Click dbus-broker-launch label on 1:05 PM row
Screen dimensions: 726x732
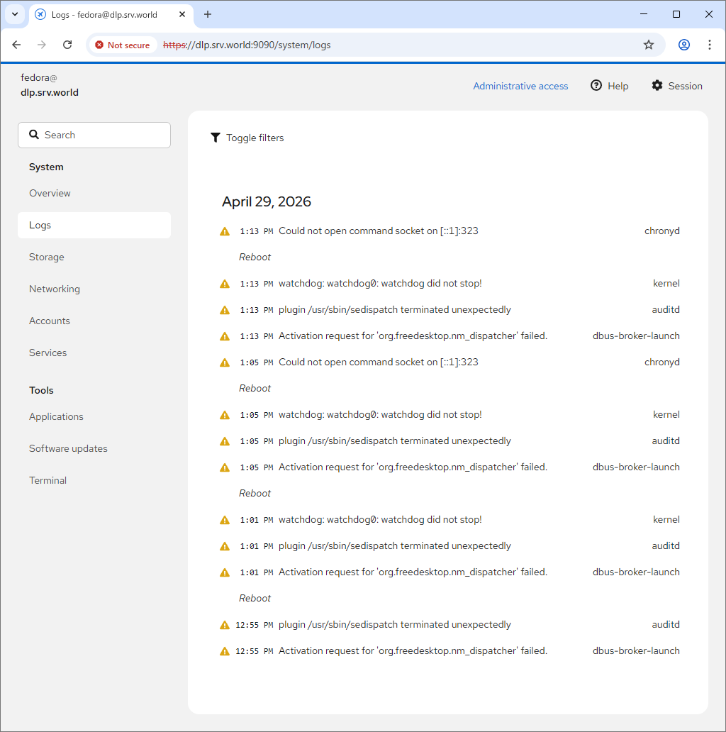(636, 467)
